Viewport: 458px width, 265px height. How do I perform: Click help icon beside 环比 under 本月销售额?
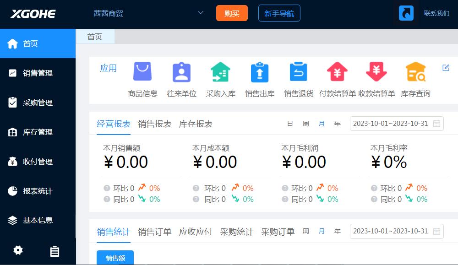pyautogui.click(x=107, y=188)
